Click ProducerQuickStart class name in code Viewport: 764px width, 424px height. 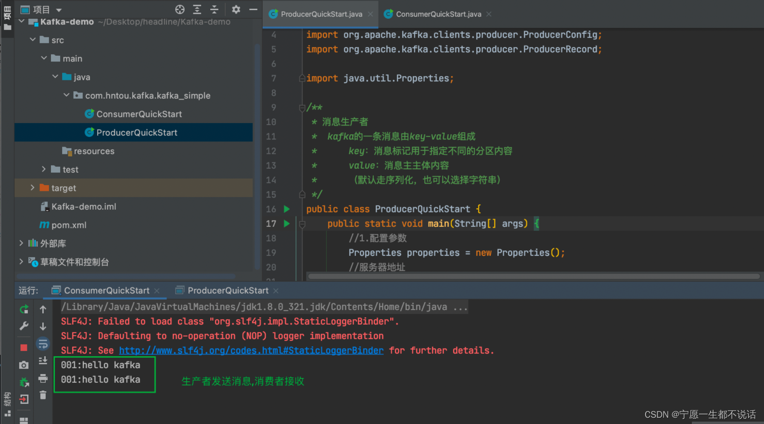pyautogui.click(x=422, y=209)
